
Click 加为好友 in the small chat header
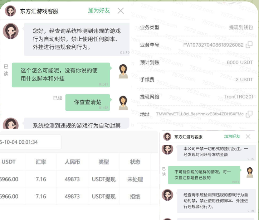pos(232,137)
